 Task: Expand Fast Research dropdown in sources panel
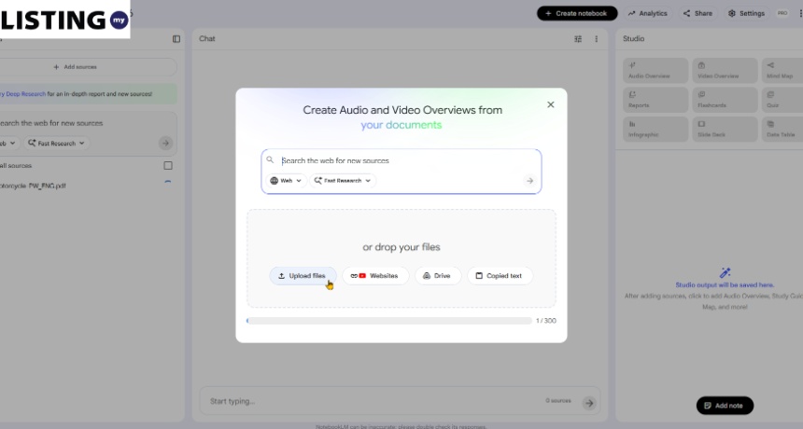(x=56, y=144)
